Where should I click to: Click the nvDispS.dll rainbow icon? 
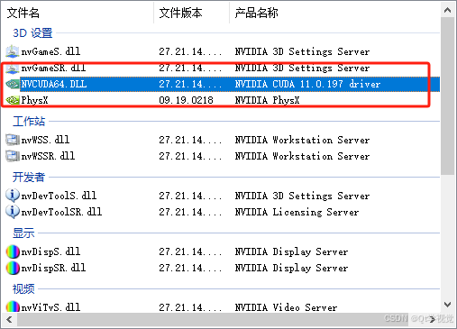click(13, 251)
